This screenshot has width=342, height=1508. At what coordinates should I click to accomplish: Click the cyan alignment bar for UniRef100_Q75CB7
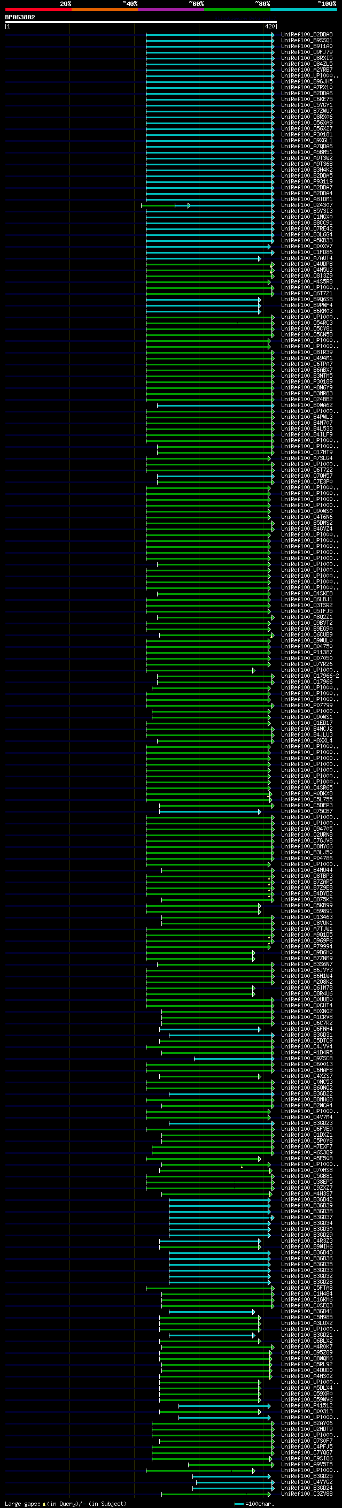210,812
